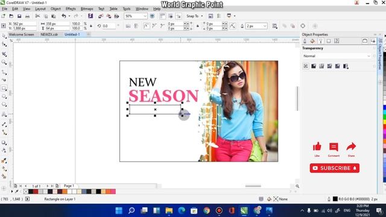
Task: Choose Uniform transparency type
Action: (314, 66)
